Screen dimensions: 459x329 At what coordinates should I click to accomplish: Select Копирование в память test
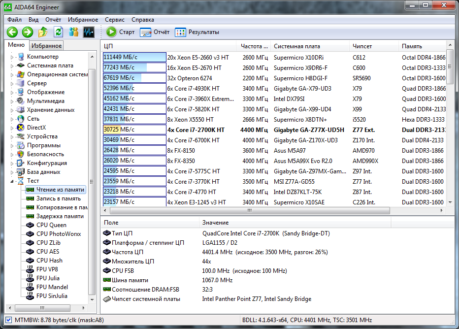[x=57, y=207]
